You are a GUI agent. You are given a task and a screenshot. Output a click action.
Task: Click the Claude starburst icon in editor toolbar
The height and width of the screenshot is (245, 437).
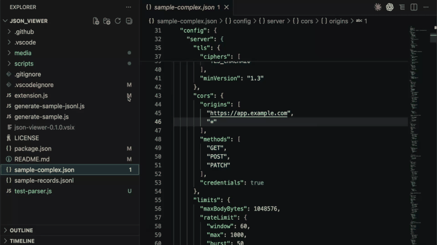tap(378, 7)
